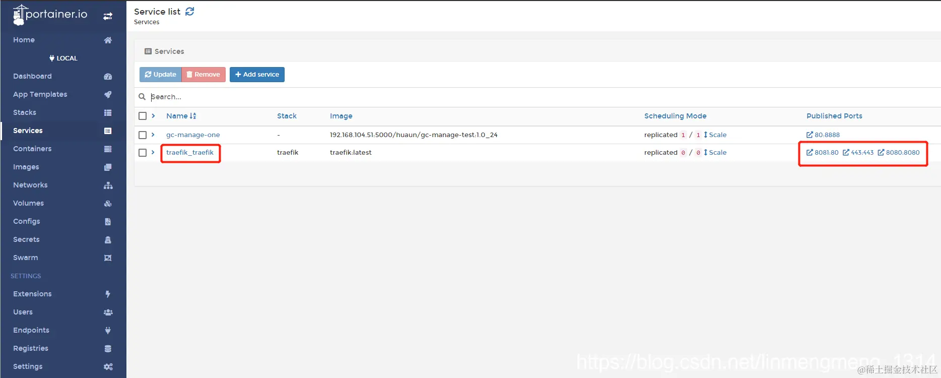Screen dimensions: 941x378
Task: Tick the select-all checkbox in table header
Action: 143,116
